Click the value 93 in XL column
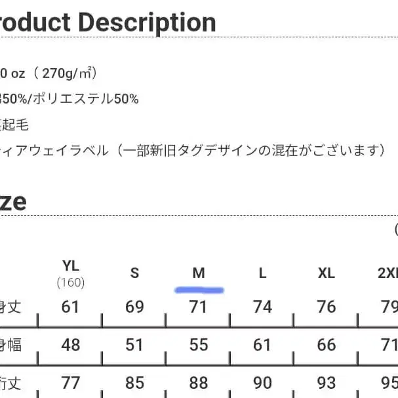 326,383
